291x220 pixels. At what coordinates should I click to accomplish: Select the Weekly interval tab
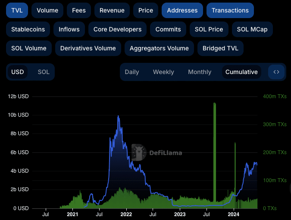pyautogui.click(x=163, y=72)
